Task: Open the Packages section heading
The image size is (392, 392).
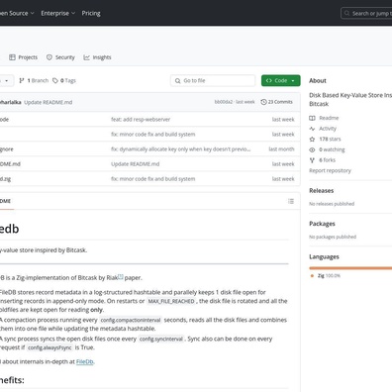Action: coord(322,224)
